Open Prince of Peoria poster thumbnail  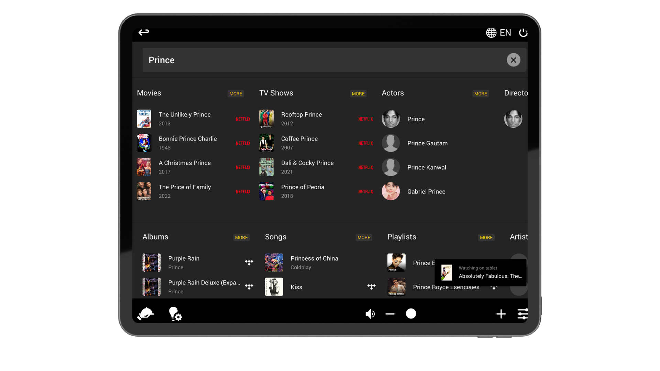coord(266,191)
